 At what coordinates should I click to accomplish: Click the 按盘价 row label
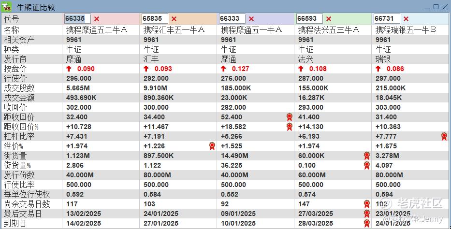coord(15,69)
